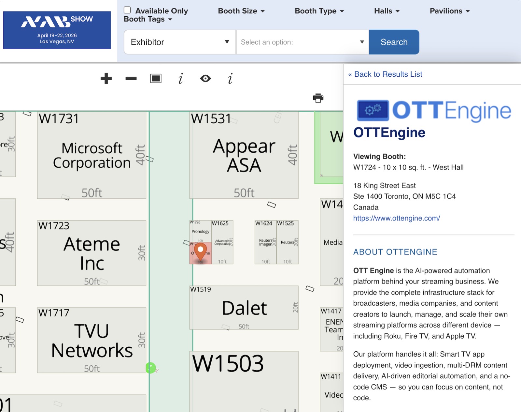
Task: Open the Booth Type dropdown
Action: coord(319,11)
